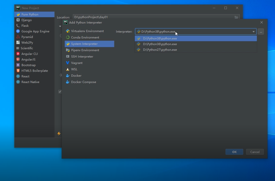Switch to Conda Environment
Viewport: 275px width, 181px height.
[90, 37]
